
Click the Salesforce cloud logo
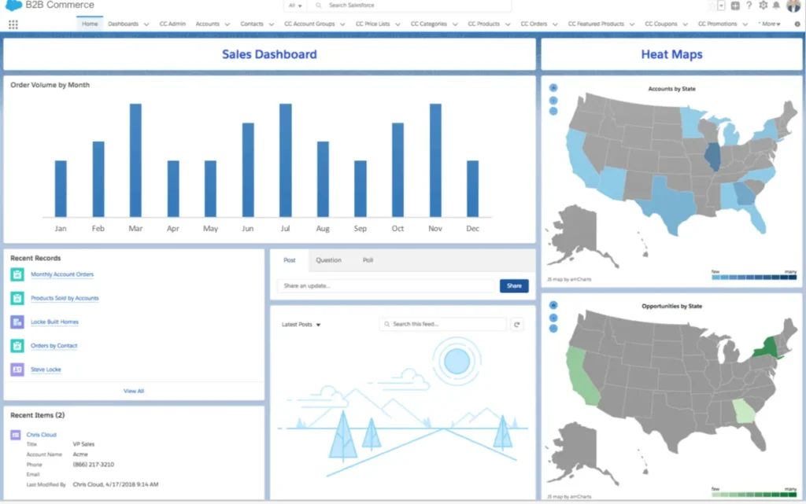coord(13,6)
